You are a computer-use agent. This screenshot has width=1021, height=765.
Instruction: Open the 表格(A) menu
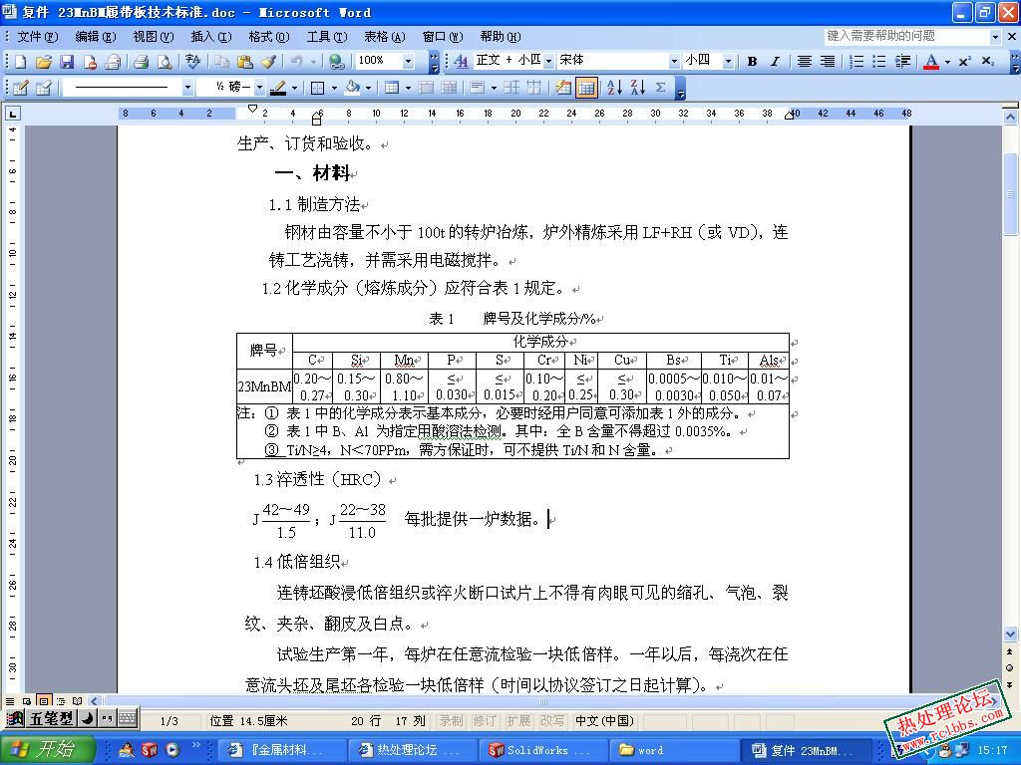click(x=384, y=37)
